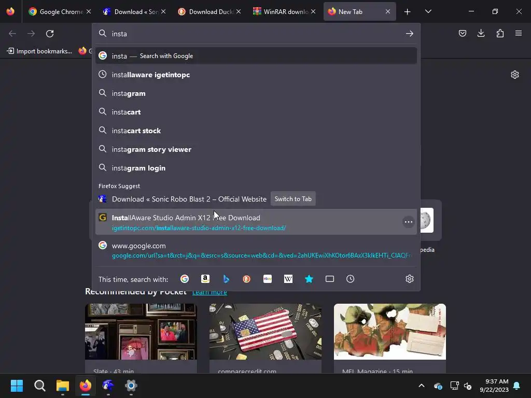Screen dimensions: 531x398
Task: Close the Google Chrome tab
Action: click(x=89, y=11)
